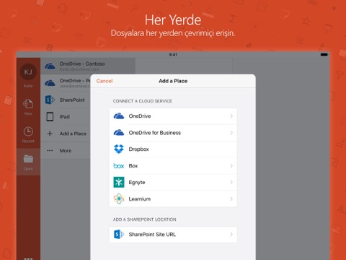Click the Dropbox logo icon

(x=119, y=149)
